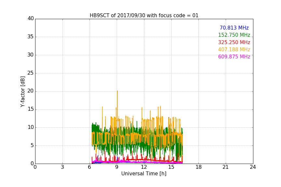This screenshot has height=187, width=281.
Task: Click the y-axis tick label 15
Action: pyautogui.click(x=31, y=109)
